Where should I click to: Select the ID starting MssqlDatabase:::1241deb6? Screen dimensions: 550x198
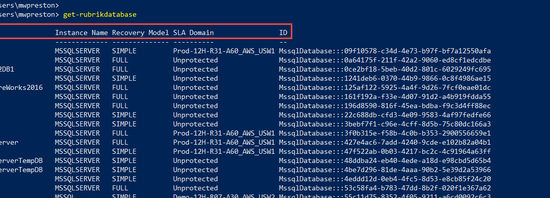[x=385, y=78]
